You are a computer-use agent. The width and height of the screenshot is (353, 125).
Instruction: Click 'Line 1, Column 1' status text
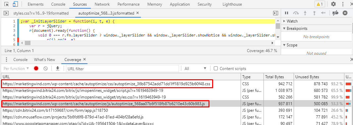tap(19, 51)
